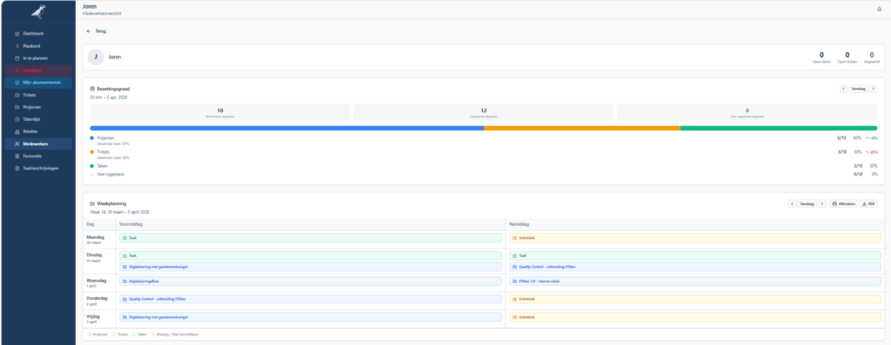This screenshot has width=891, height=345.
Task: Click the green segment of the occupancy bar
Action: point(779,129)
